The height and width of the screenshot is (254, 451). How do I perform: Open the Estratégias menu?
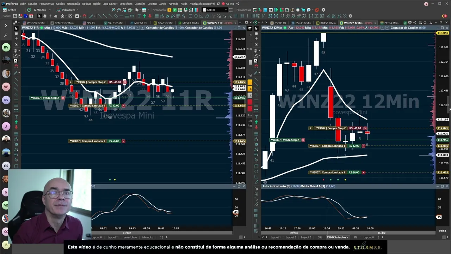pyautogui.click(x=126, y=4)
